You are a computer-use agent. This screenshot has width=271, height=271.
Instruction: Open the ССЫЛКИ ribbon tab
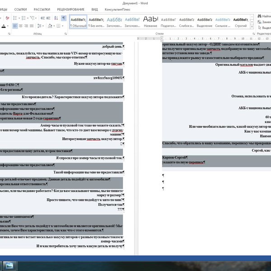[x=20, y=9]
